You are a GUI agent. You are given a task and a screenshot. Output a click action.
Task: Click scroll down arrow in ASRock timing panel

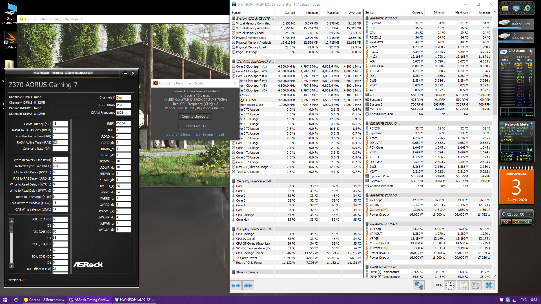[12, 266]
